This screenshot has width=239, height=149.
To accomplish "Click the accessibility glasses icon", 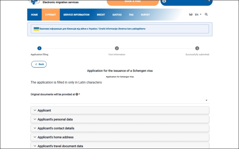I will click(x=191, y=15).
